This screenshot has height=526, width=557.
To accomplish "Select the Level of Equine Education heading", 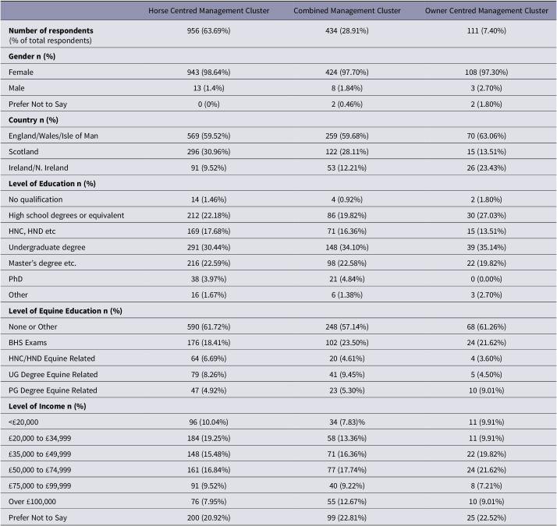I will (x=66, y=311).
